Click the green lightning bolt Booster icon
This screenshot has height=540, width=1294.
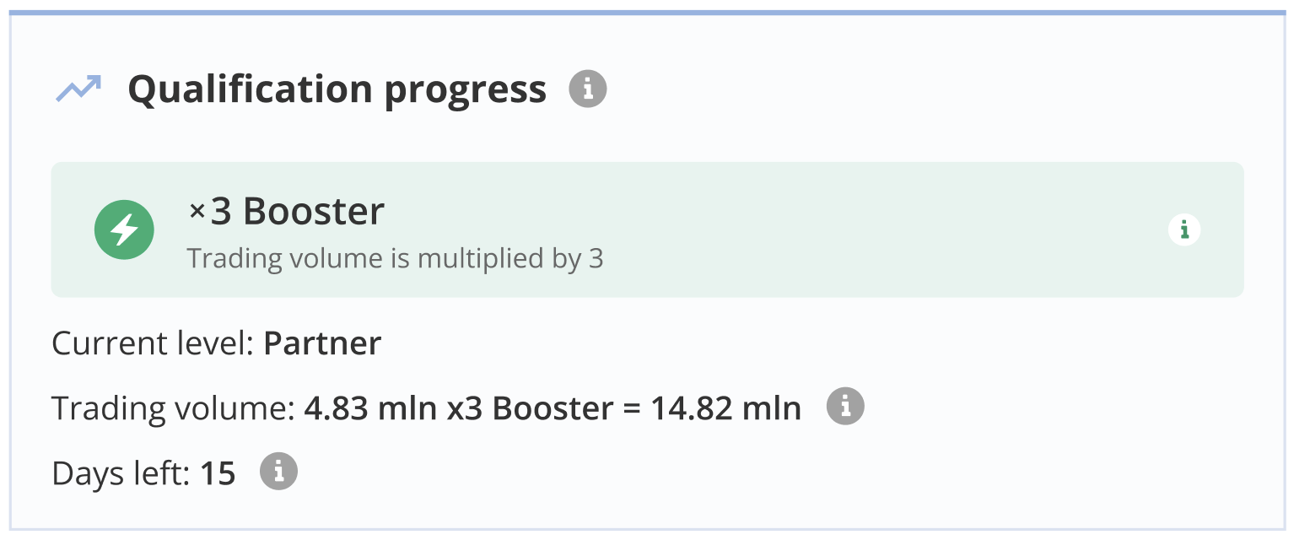(x=124, y=229)
